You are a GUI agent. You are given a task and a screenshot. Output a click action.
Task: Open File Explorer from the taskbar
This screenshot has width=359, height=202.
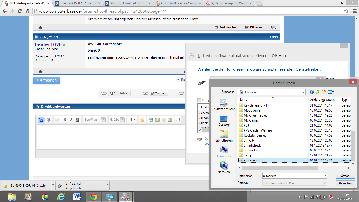point(12,197)
